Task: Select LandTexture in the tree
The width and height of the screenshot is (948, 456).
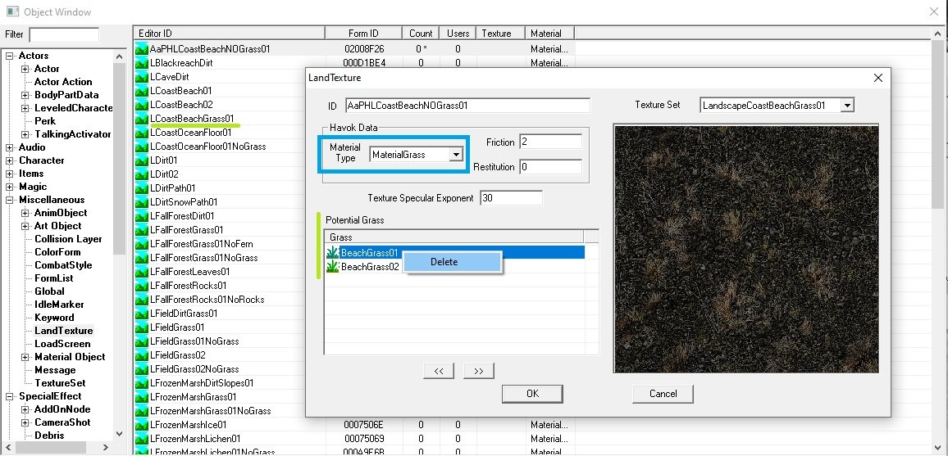Action: tap(63, 331)
